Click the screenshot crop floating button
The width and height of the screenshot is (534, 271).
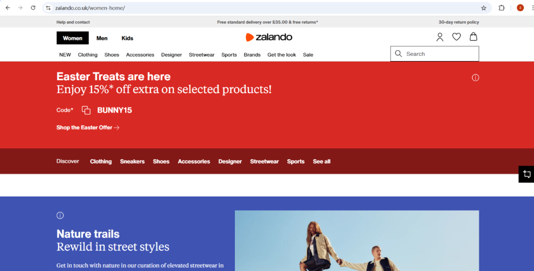[527, 174]
